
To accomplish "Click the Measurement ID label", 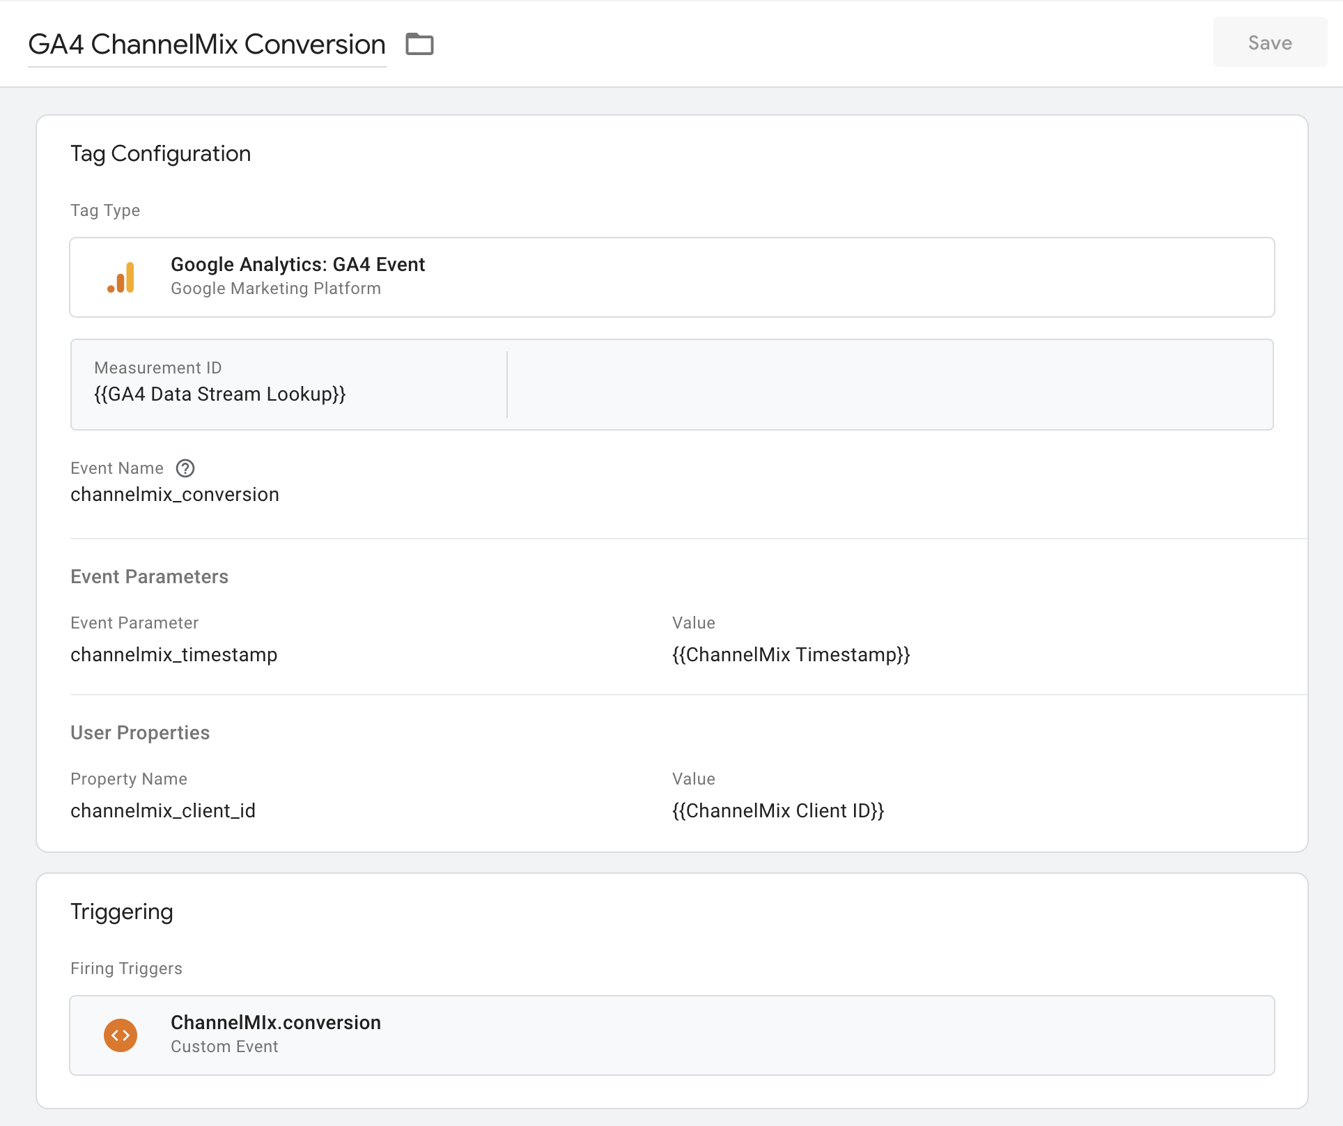I will click(x=158, y=368).
